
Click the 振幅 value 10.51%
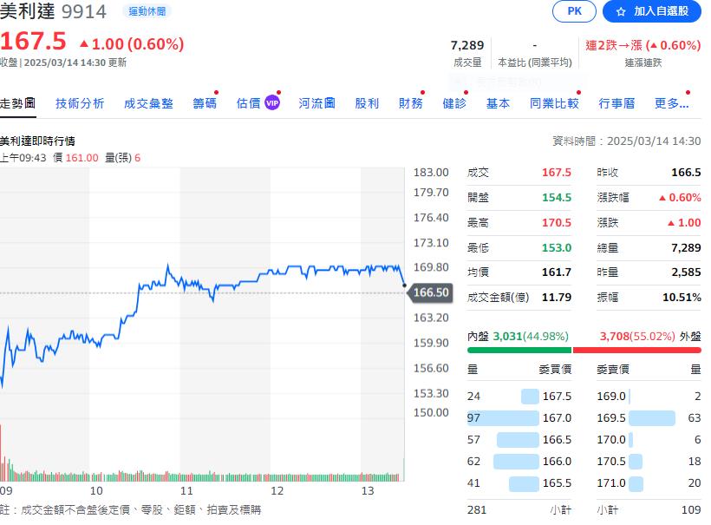pyautogui.click(x=682, y=298)
